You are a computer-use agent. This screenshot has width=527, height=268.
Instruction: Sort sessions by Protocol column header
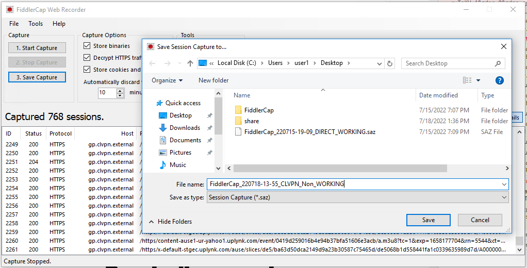click(x=60, y=133)
